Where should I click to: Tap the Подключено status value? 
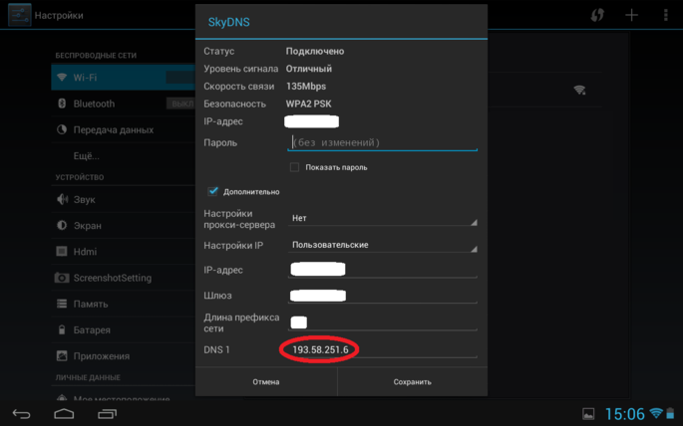pos(315,51)
